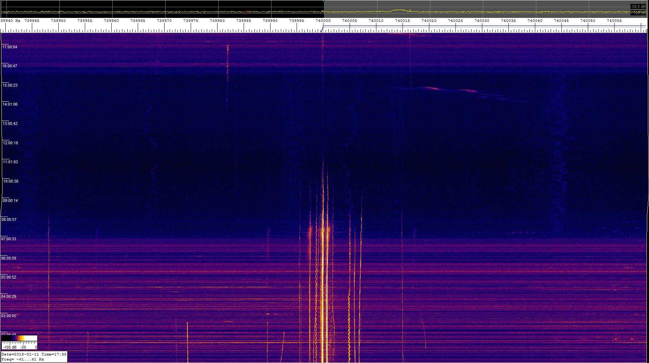Screen dimensions: 649x363
Task: Click the 05:00:52 time marker
Action: tap(9, 277)
